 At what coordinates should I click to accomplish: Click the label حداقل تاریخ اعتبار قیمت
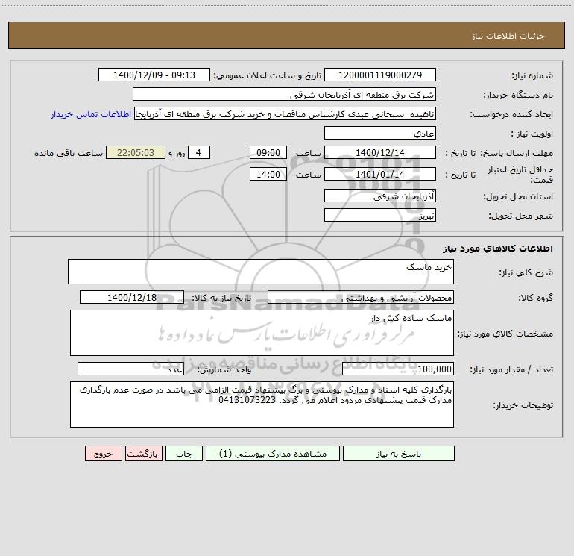pyautogui.click(x=520, y=175)
